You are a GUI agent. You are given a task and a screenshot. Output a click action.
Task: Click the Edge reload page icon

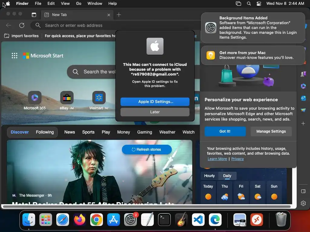(x=22, y=25)
